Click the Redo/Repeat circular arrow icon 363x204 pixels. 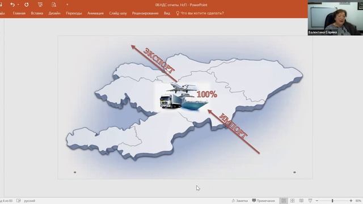click(27, 5)
